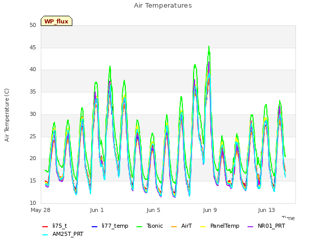The image size is (326, 244).
Task: Toggle the AirT legend entry
Action: 181,226
